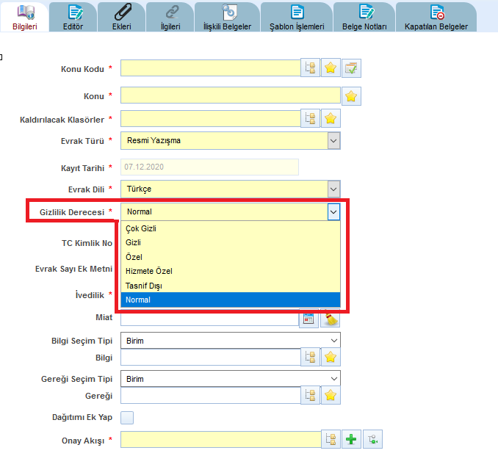Click the tree picker icon beside Gereği field
498x467 pixels.
(x=311, y=395)
